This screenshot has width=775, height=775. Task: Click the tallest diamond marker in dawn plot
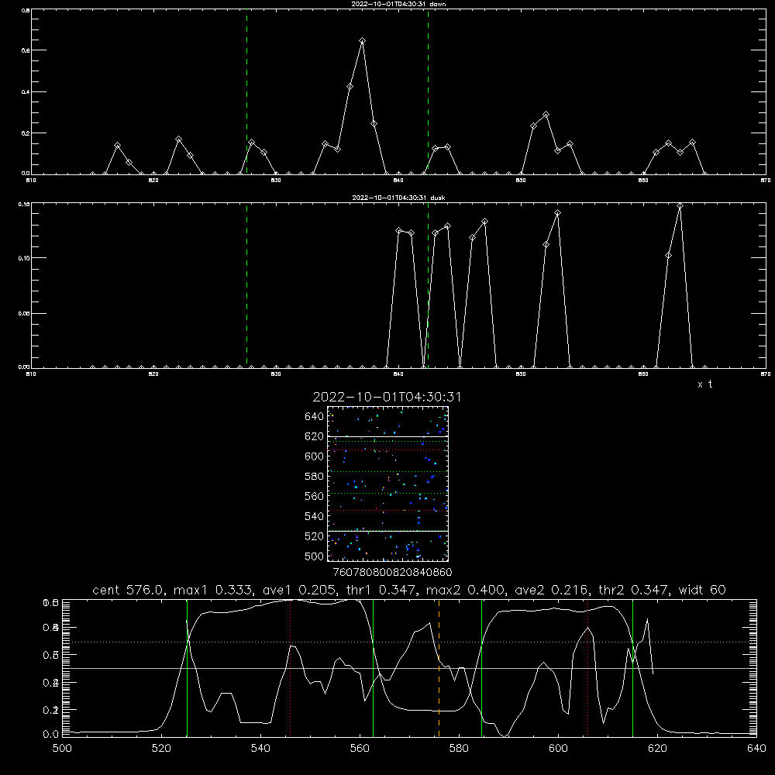(362, 41)
